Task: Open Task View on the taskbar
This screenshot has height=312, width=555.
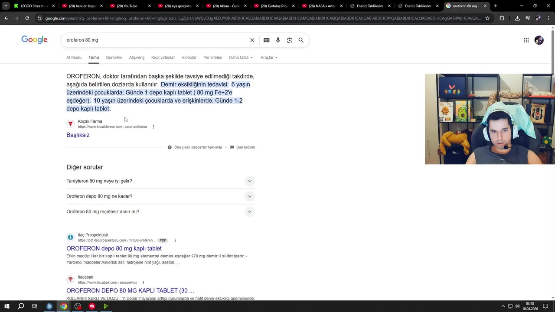Action: coord(35,306)
